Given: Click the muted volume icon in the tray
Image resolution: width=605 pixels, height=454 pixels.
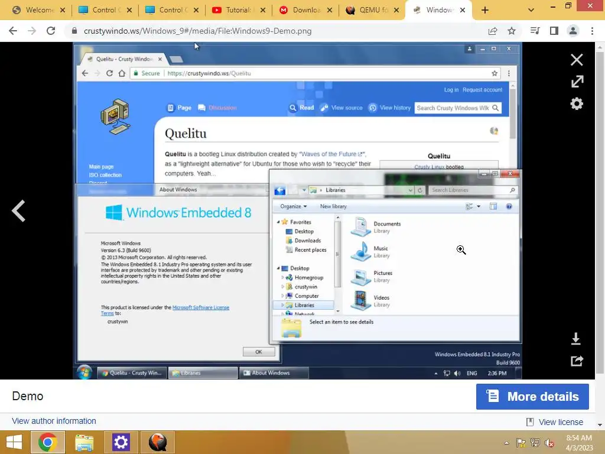Looking at the screenshot, I should (549, 443).
